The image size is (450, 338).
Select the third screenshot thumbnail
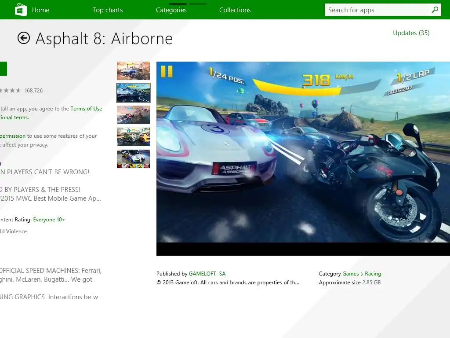(x=134, y=115)
